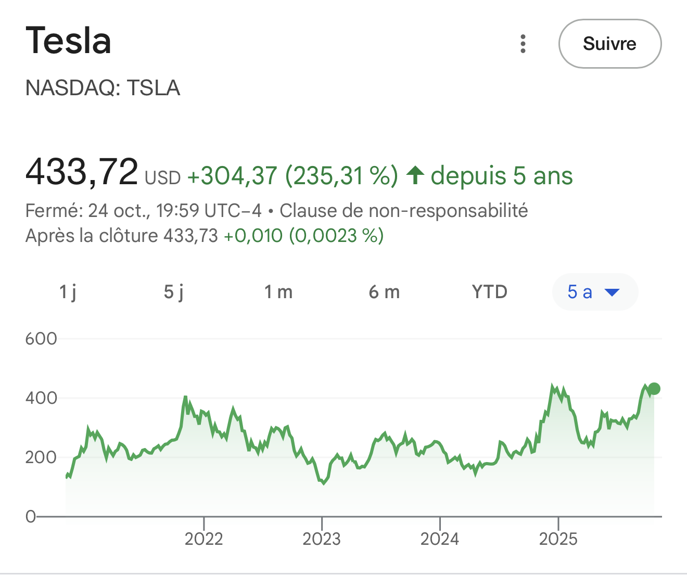Select the 5 j range tab
The image size is (687, 588).
click(173, 292)
